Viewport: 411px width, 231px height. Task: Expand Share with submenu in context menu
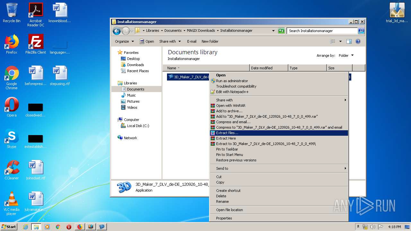(279, 100)
